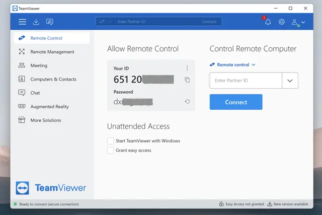Open Augmented Reality section
The width and height of the screenshot is (322, 215).
52,106
